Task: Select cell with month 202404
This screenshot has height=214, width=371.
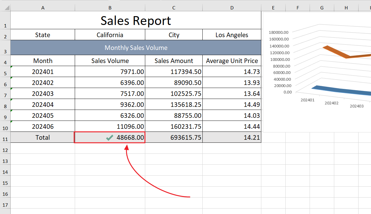Action: [43, 104]
